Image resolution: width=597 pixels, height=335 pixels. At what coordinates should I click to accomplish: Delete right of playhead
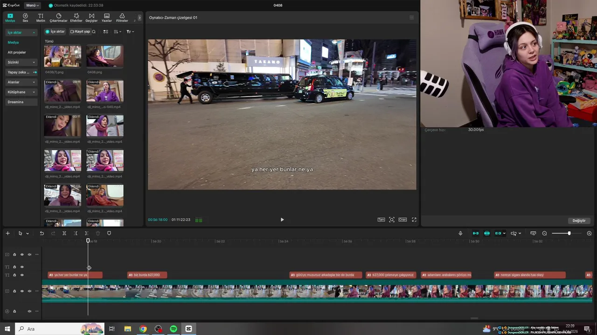coord(87,233)
